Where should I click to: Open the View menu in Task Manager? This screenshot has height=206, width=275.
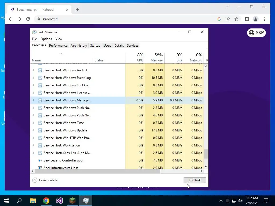tap(59, 39)
